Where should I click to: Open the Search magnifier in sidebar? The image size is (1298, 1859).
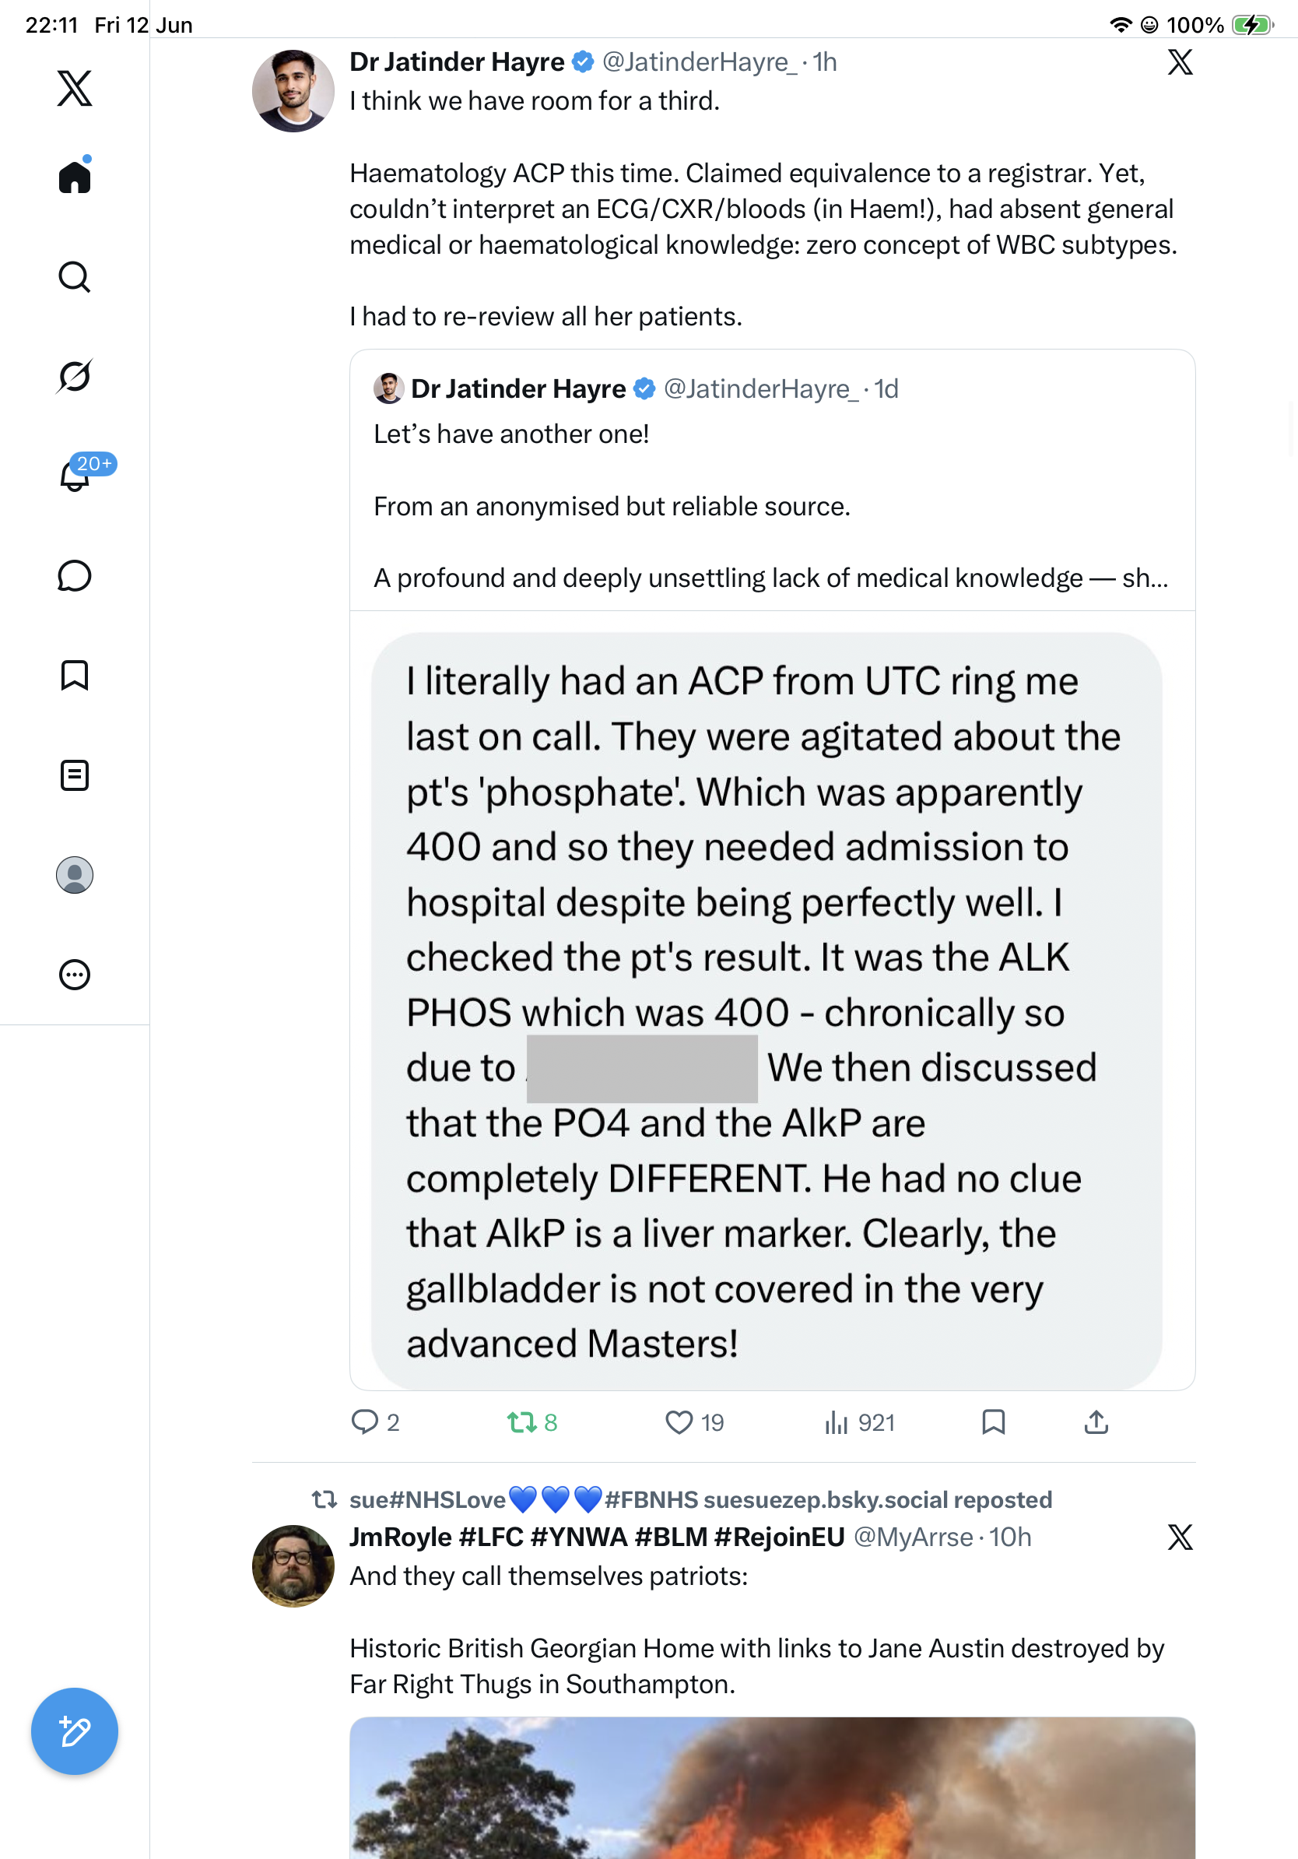tap(75, 277)
